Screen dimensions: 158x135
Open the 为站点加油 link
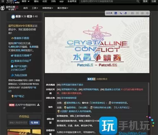21,75
